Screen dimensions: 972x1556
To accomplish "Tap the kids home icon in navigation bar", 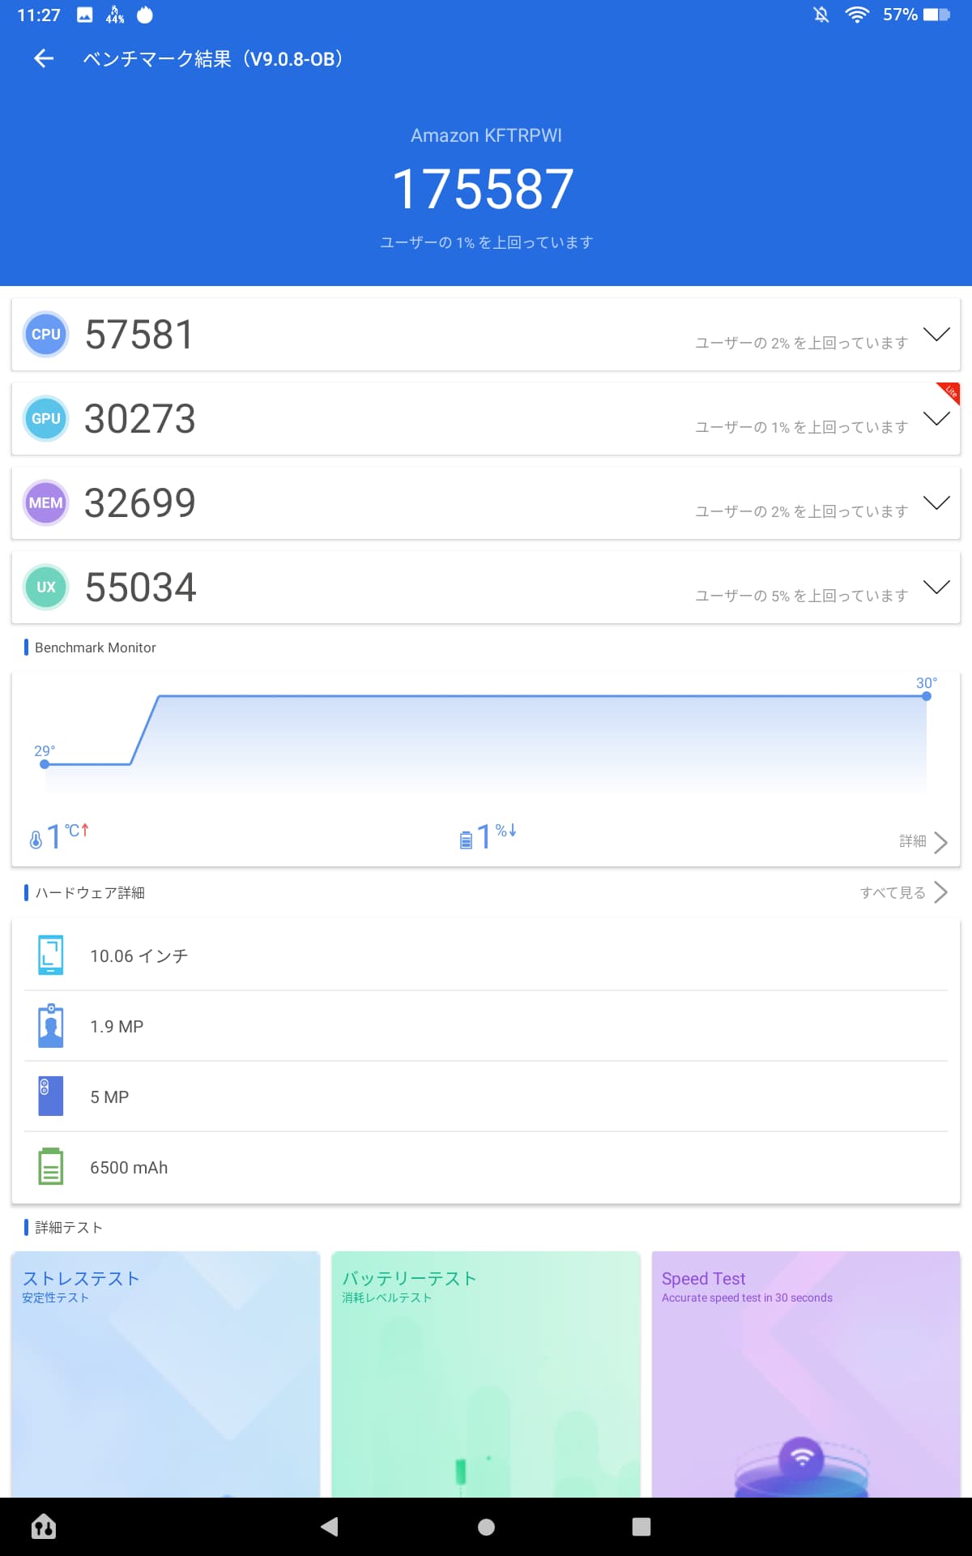I will tap(44, 1527).
